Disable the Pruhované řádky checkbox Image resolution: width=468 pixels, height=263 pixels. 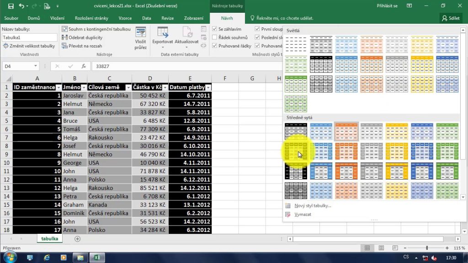214,46
